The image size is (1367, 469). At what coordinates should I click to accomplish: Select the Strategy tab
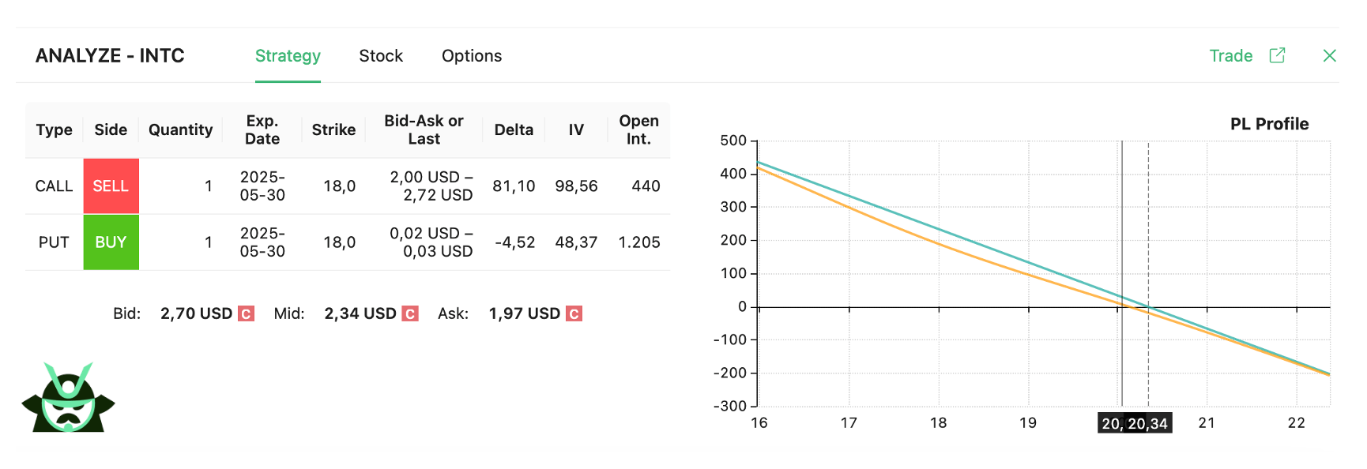click(288, 55)
